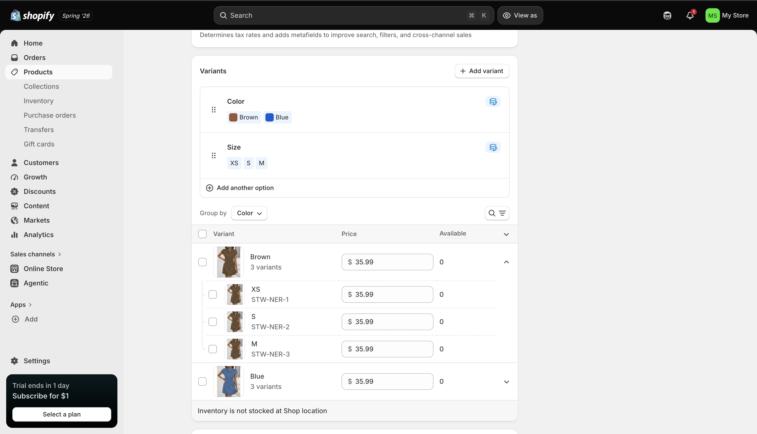This screenshot has height=434, width=757.
Task: Click the Customers person icon
Action: [x=14, y=163]
